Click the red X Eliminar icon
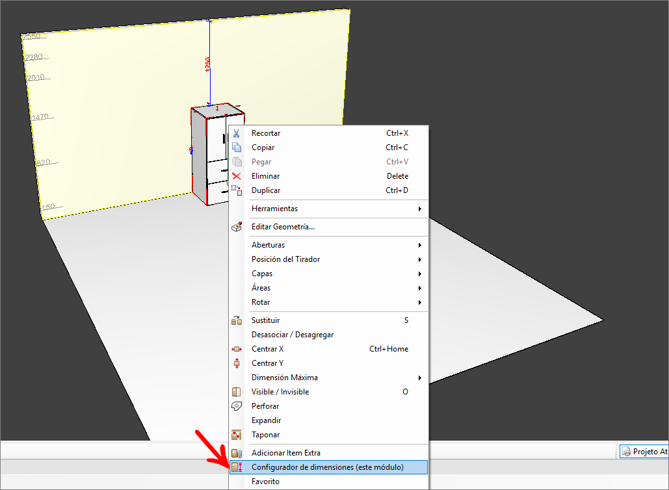This screenshot has width=669, height=490. click(237, 176)
